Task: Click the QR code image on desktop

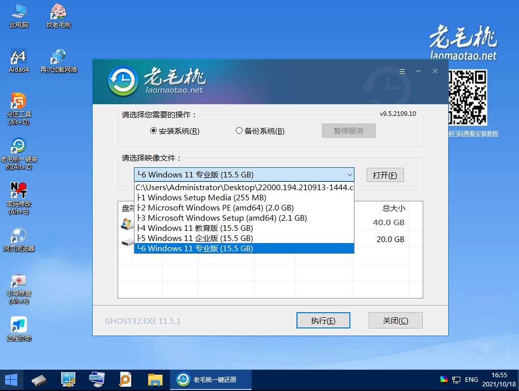Action: [468, 97]
